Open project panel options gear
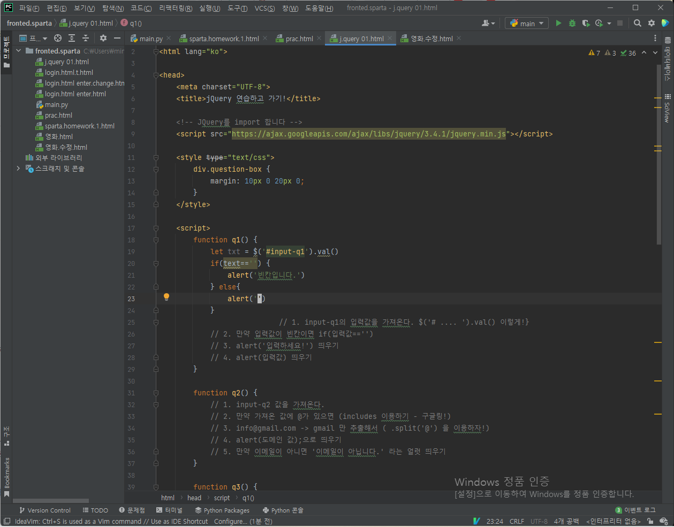 click(x=103, y=38)
